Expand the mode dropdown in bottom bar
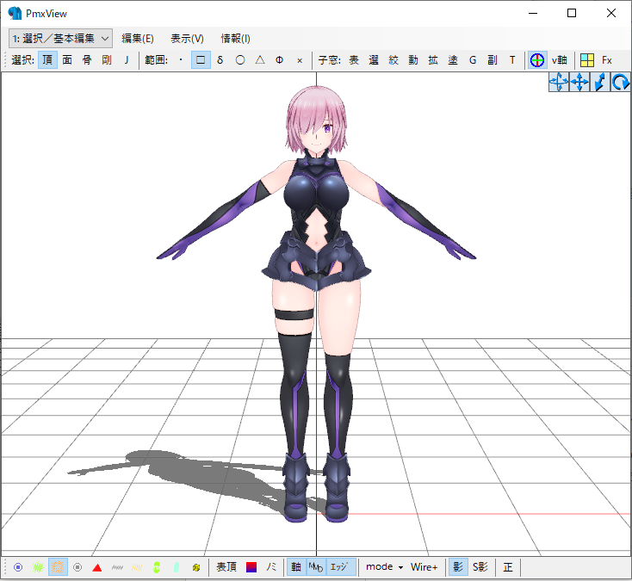 coord(384,567)
